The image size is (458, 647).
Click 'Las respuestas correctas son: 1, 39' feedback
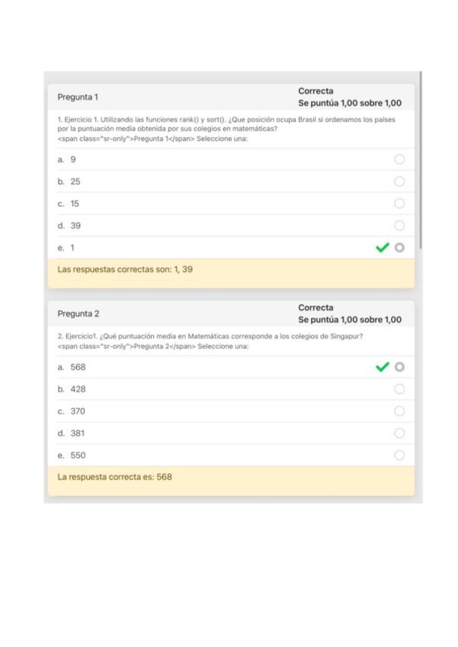tap(125, 269)
